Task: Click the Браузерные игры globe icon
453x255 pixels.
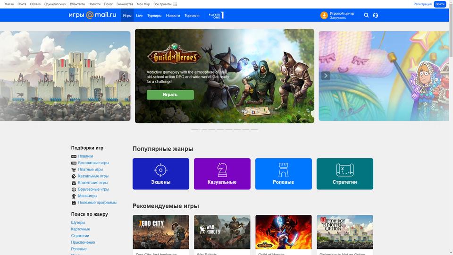Action: 74,190
